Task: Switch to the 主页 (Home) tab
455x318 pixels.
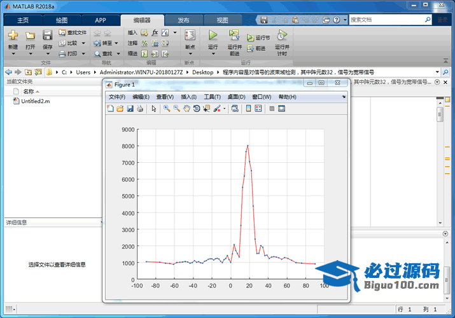Action: point(23,20)
